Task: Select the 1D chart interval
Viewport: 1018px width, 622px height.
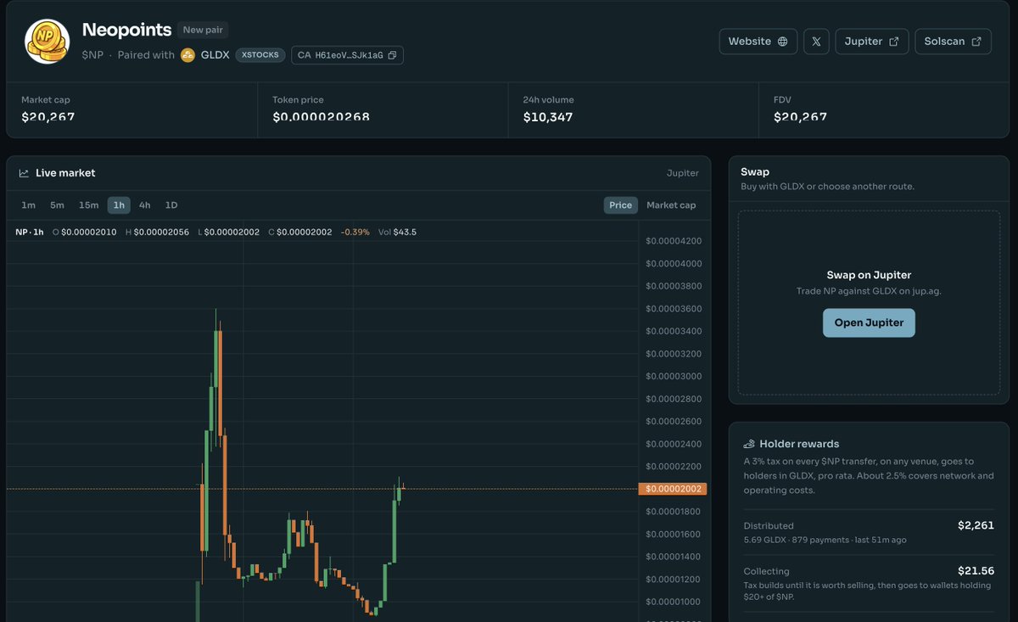Action: tap(171, 205)
